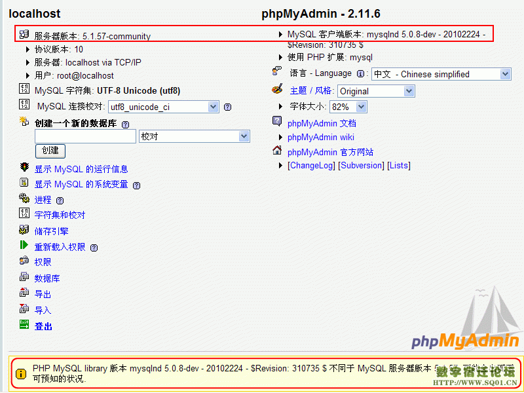
Task: Open the phpMyAdmin wiki link
Action: click(x=321, y=138)
